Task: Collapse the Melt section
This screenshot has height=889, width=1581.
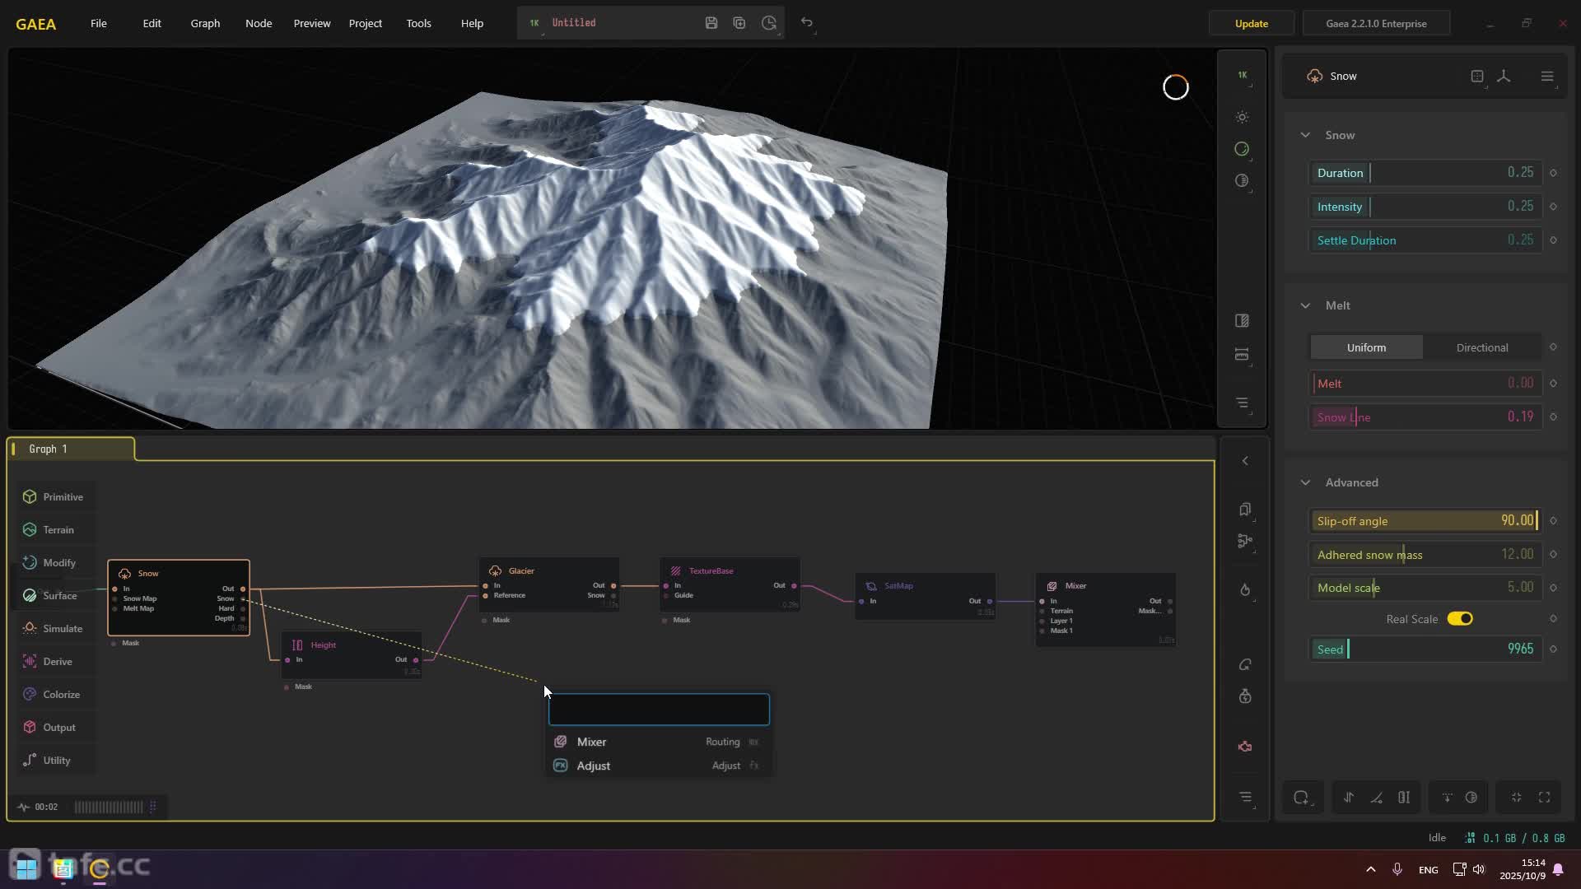Action: coord(1305,305)
